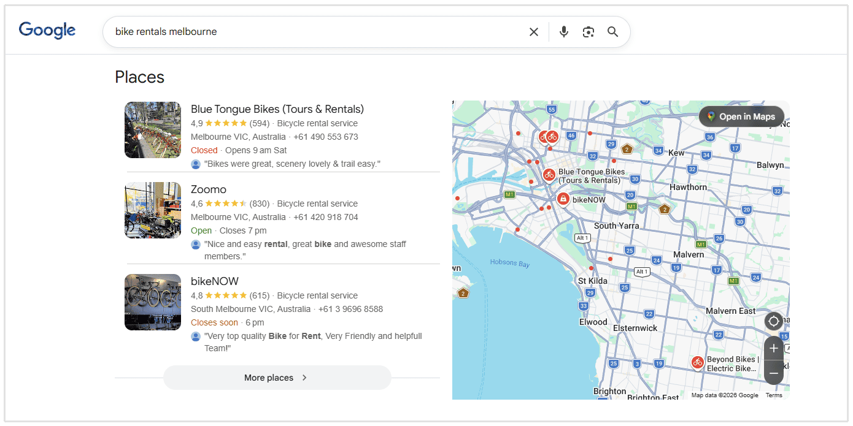
Task: Click the Zoomo storefront thumbnail
Action: pyautogui.click(x=152, y=210)
